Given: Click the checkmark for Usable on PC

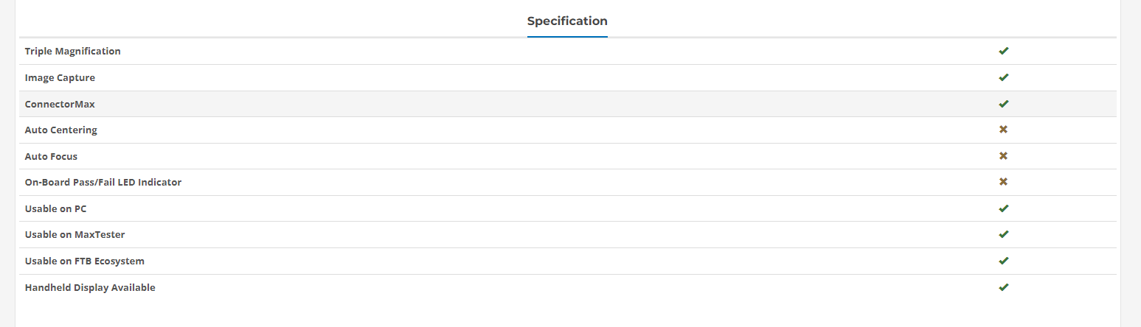Looking at the screenshot, I should [1003, 208].
